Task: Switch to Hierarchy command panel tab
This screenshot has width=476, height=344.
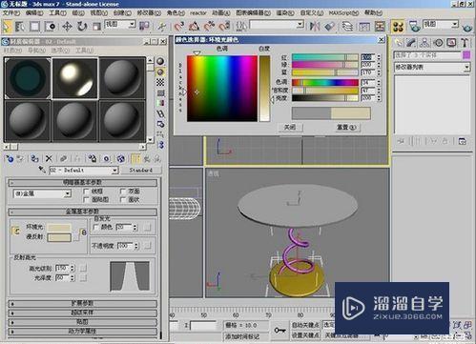Action: [424, 43]
